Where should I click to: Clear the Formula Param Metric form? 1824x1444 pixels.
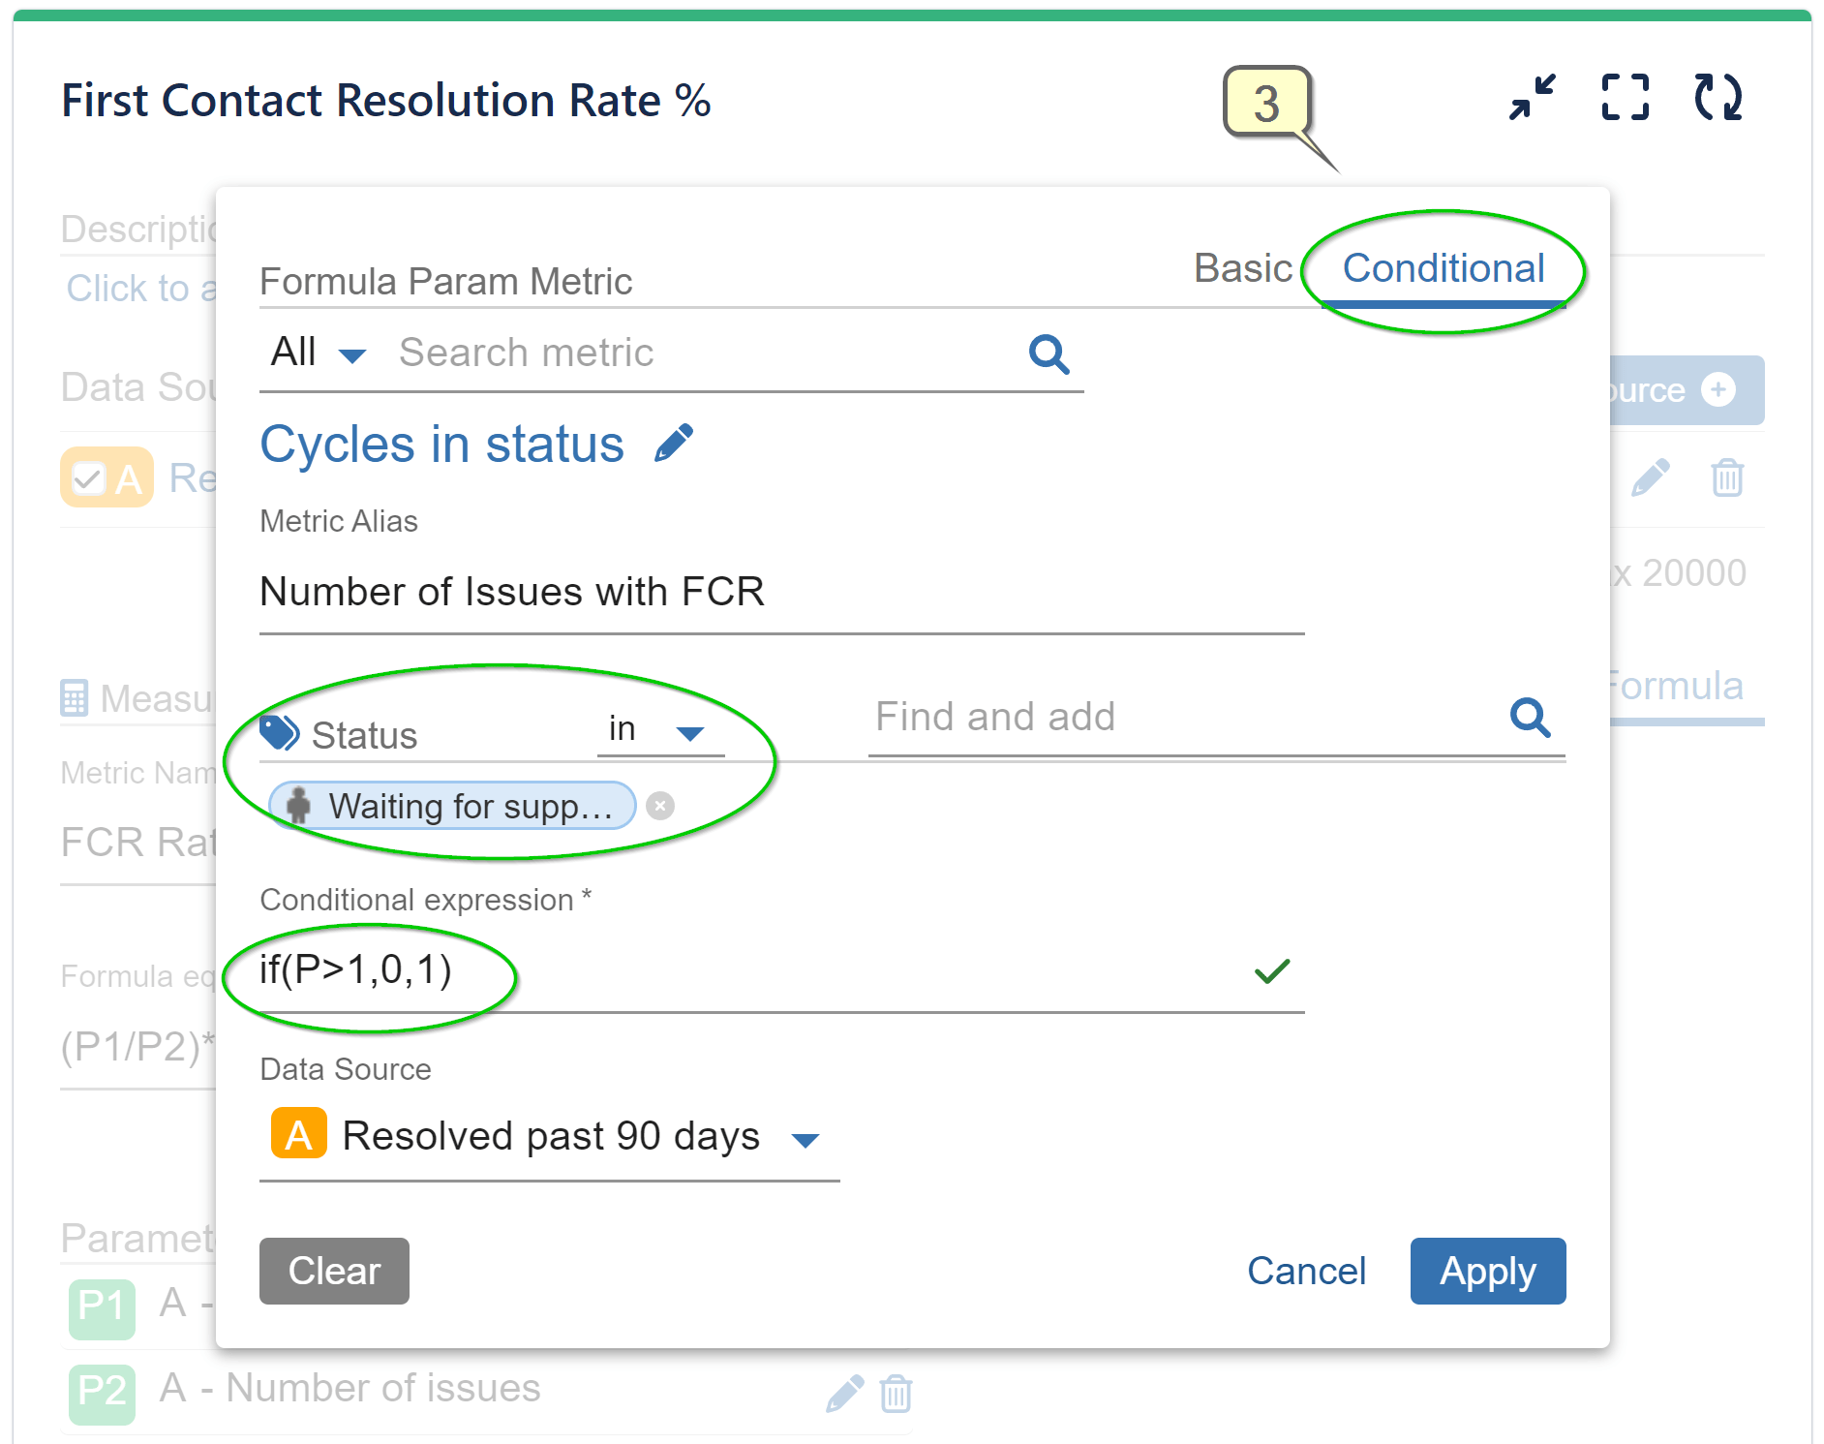point(333,1272)
